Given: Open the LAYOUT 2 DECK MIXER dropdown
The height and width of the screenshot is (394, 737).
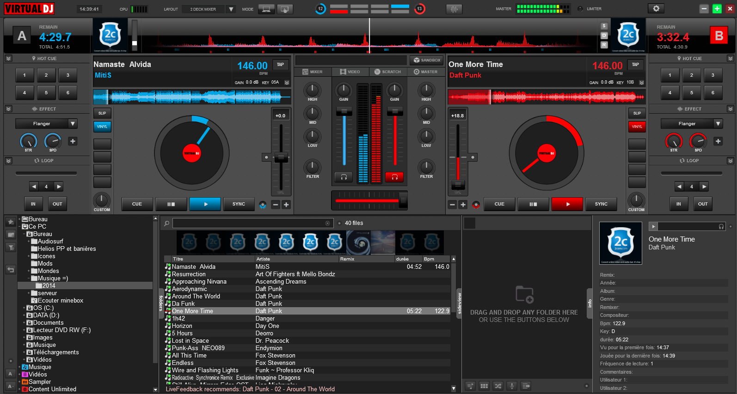Looking at the screenshot, I should (231, 9).
